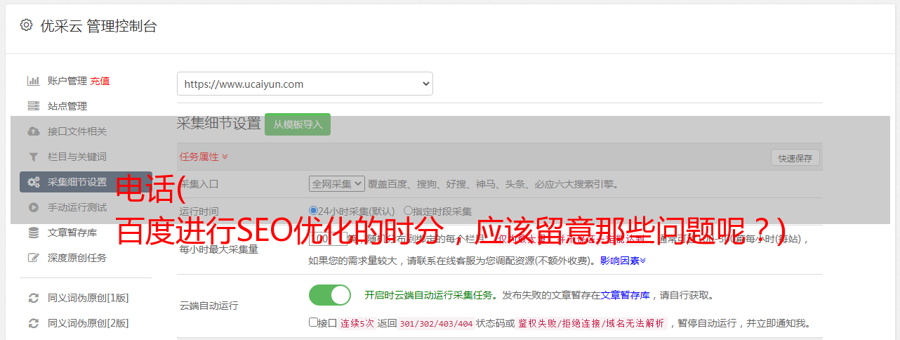Open 手动运行测试 page

pyautogui.click(x=77, y=207)
